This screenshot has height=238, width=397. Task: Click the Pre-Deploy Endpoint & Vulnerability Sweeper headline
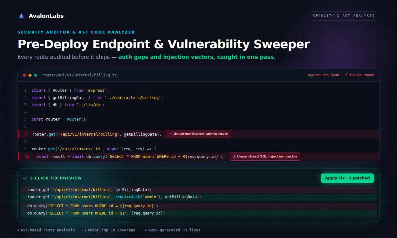(x=163, y=44)
